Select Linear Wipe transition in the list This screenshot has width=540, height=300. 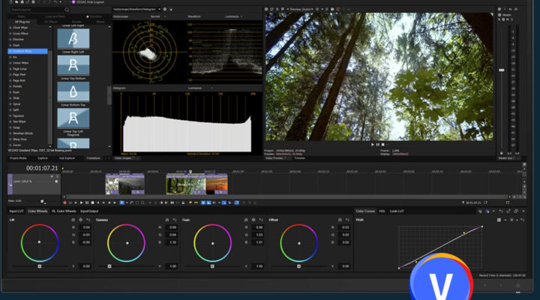pos(20,63)
